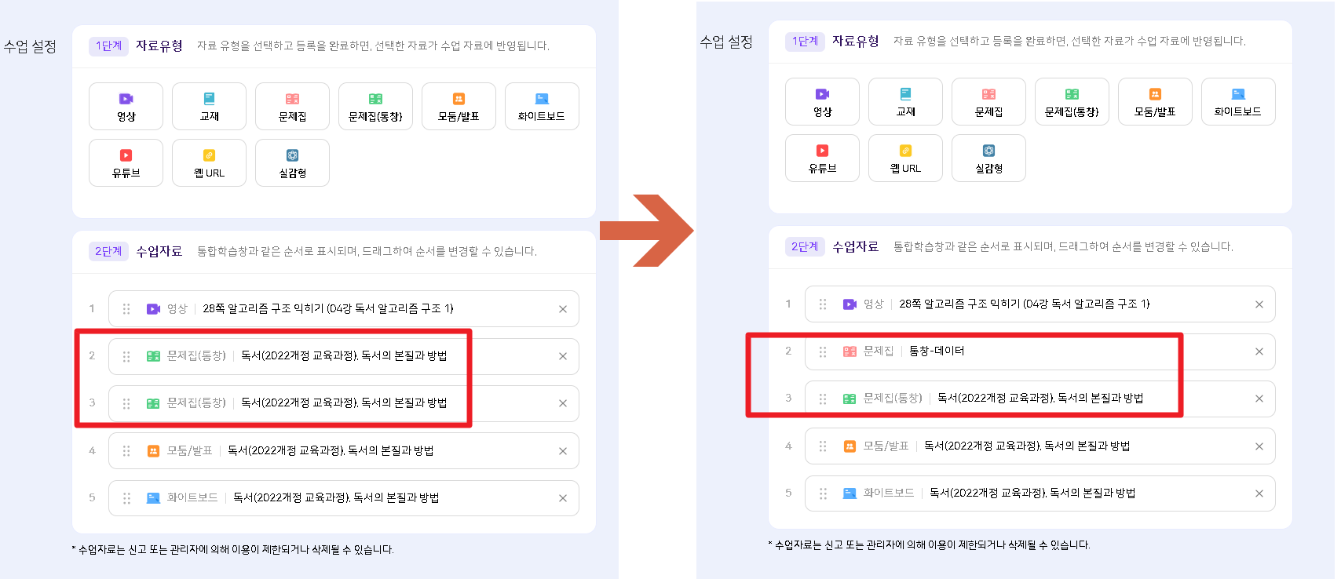Delete 영상 row 1 in left panel list

[563, 309]
